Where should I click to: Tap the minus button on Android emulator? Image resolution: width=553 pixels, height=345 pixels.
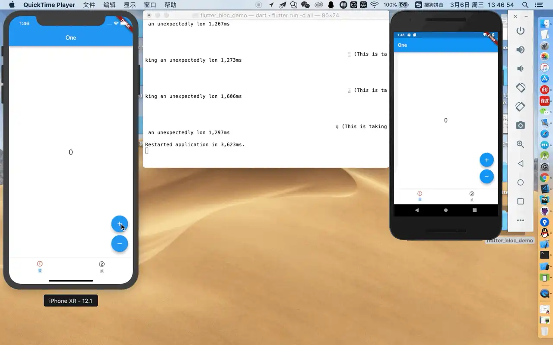(x=486, y=176)
